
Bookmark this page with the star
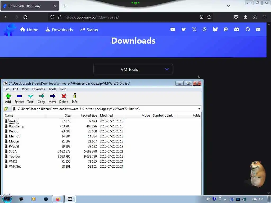click(x=209, y=17)
